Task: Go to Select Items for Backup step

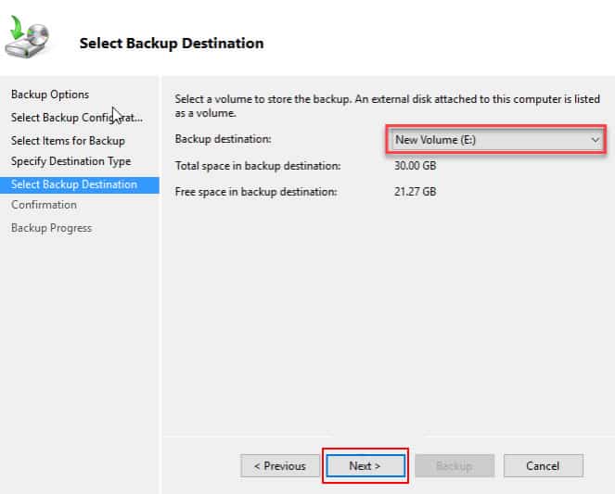Action: coord(69,141)
